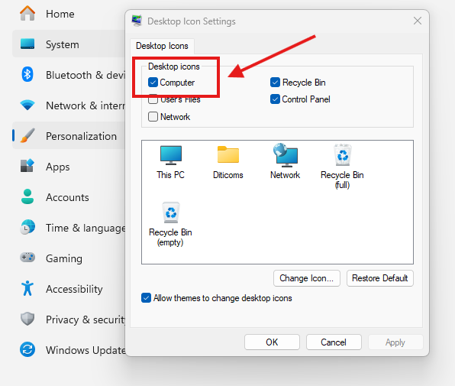The width and height of the screenshot is (455, 386).
Task: Uncheck the Computer checkbox
Action: pos(153,83)
